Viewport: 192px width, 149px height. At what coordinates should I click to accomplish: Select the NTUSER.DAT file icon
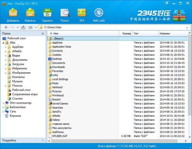point(50,136)
